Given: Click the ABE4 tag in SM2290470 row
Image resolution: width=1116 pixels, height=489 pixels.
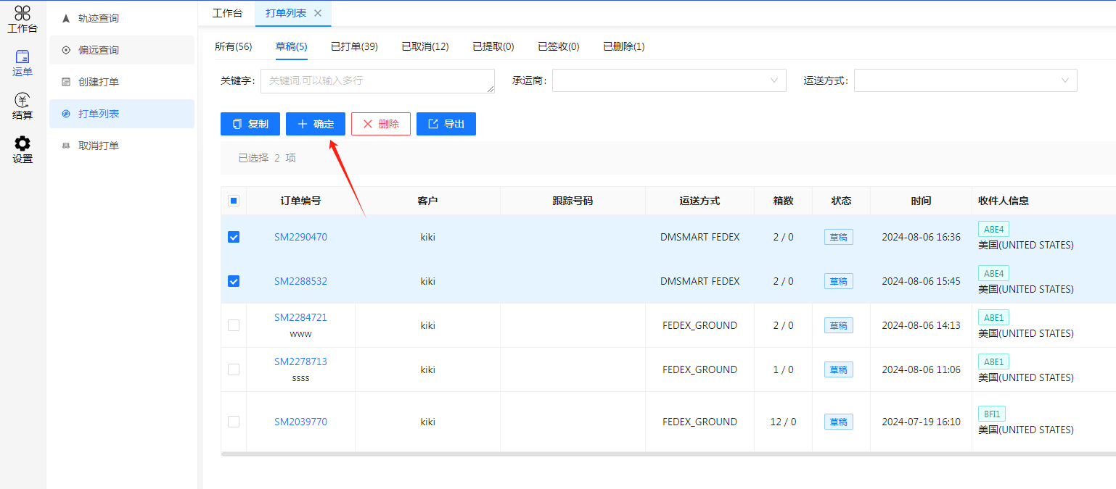Looking at the screenshot, I should click(x=993, y=229).
